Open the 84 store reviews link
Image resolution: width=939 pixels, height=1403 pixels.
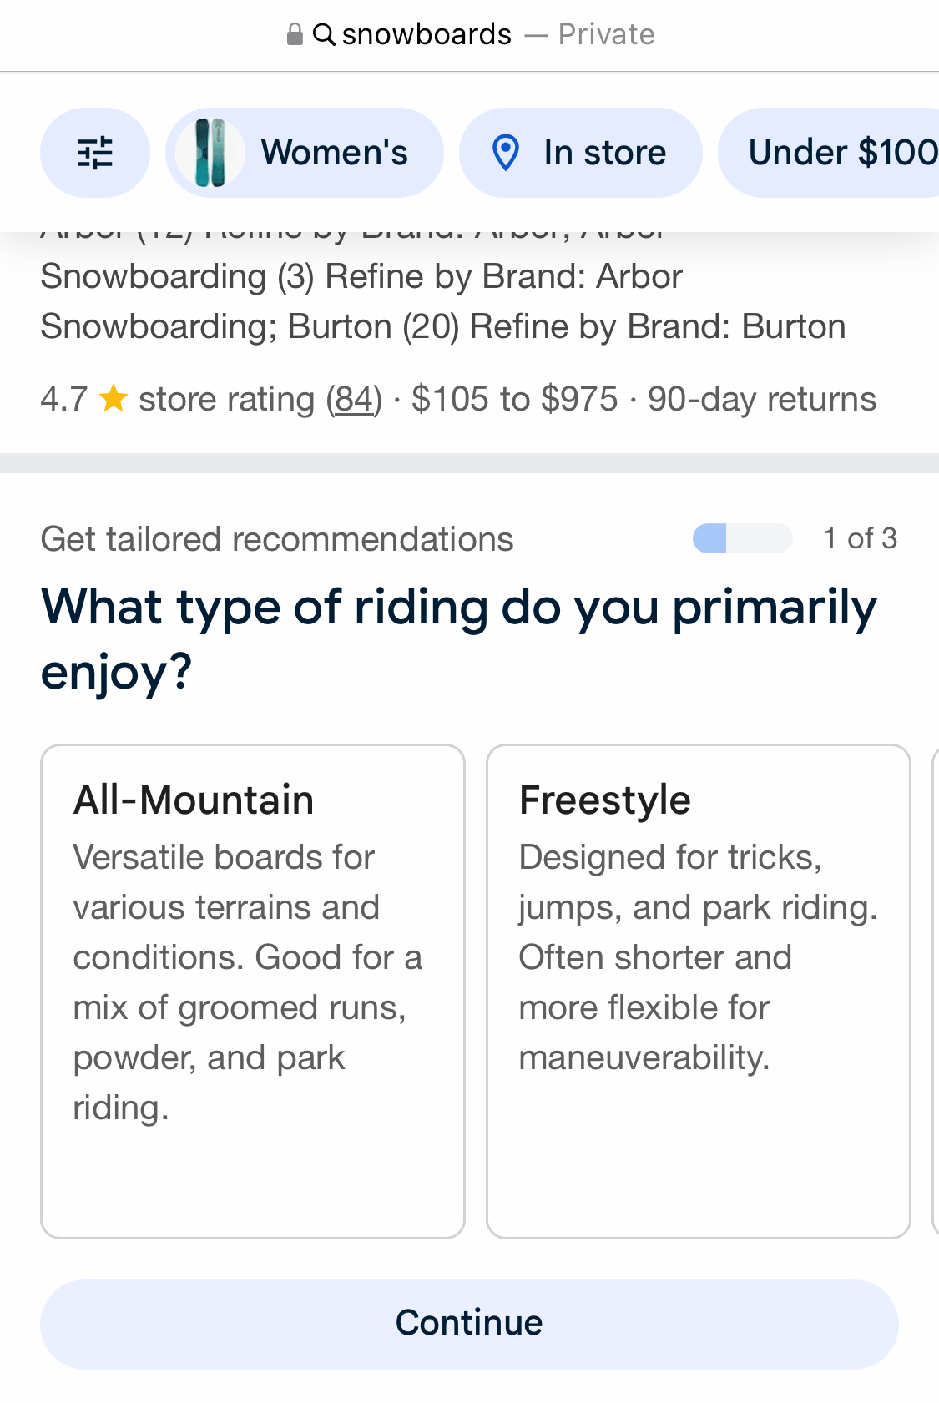(354, 399)
